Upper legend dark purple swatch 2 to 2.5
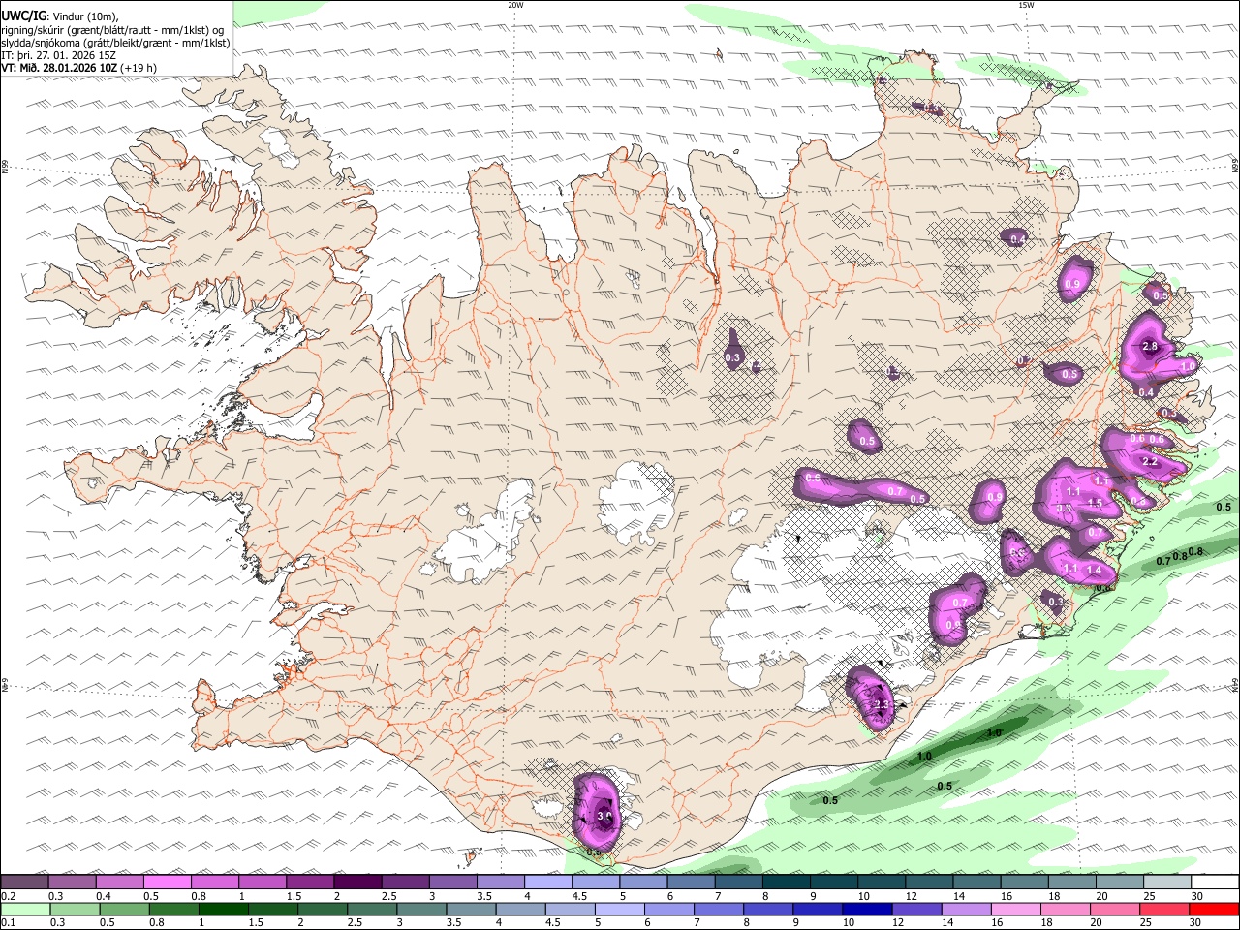Viewport: 1240px width, 930px height. pos(356,883)
